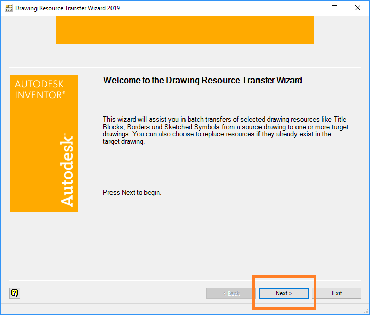This screenshot has width=370, height=315.
Task: Click the 'Drawing Resource Transfer Wizard 2019' title text
Action: pyautogui.click(x=67, y=8)
